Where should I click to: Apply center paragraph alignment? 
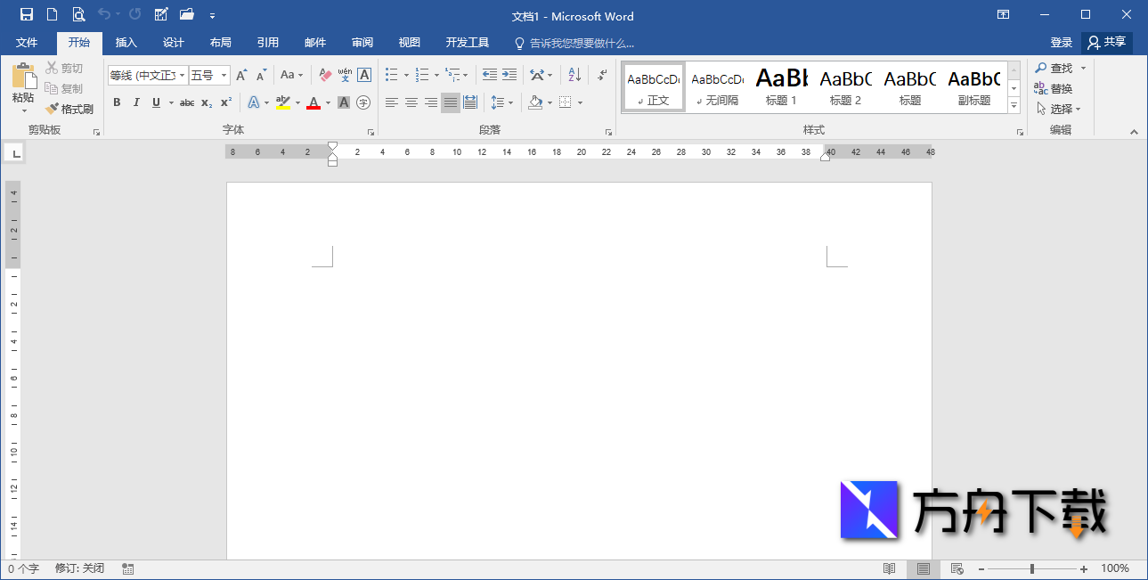coord(411,102)
